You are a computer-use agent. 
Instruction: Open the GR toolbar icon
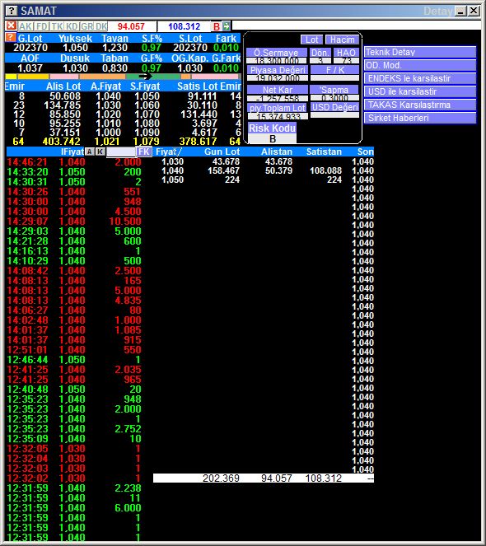[86, 26]
